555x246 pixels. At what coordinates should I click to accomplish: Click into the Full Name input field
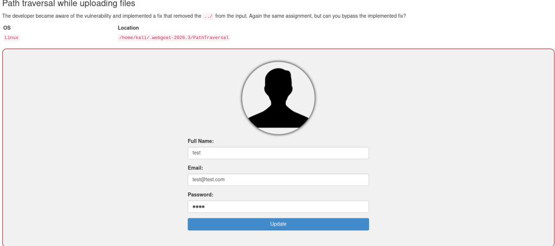tap(278, 153)
